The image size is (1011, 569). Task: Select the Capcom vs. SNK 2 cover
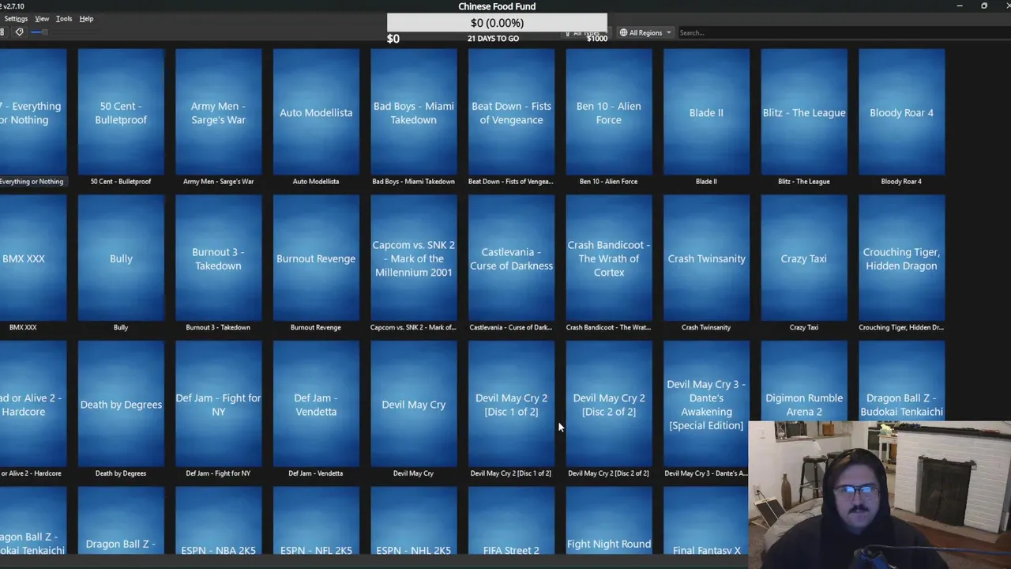click(x=413, y=258)
